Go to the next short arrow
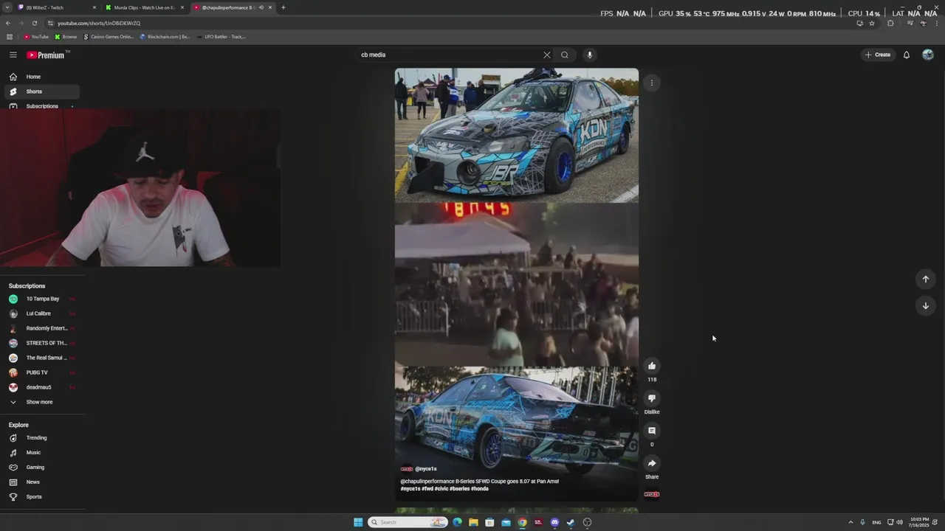 point(926,305)
